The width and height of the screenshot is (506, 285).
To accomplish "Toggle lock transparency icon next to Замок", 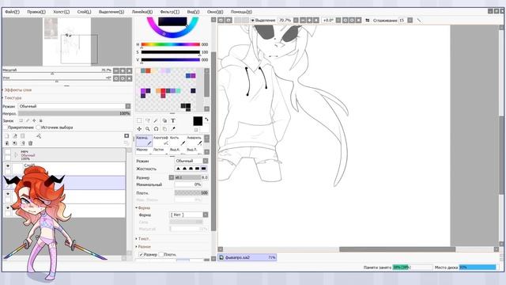I will [21, 120].
